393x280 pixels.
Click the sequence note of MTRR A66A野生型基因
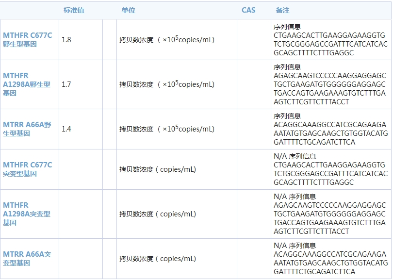[x=330, y=129]
